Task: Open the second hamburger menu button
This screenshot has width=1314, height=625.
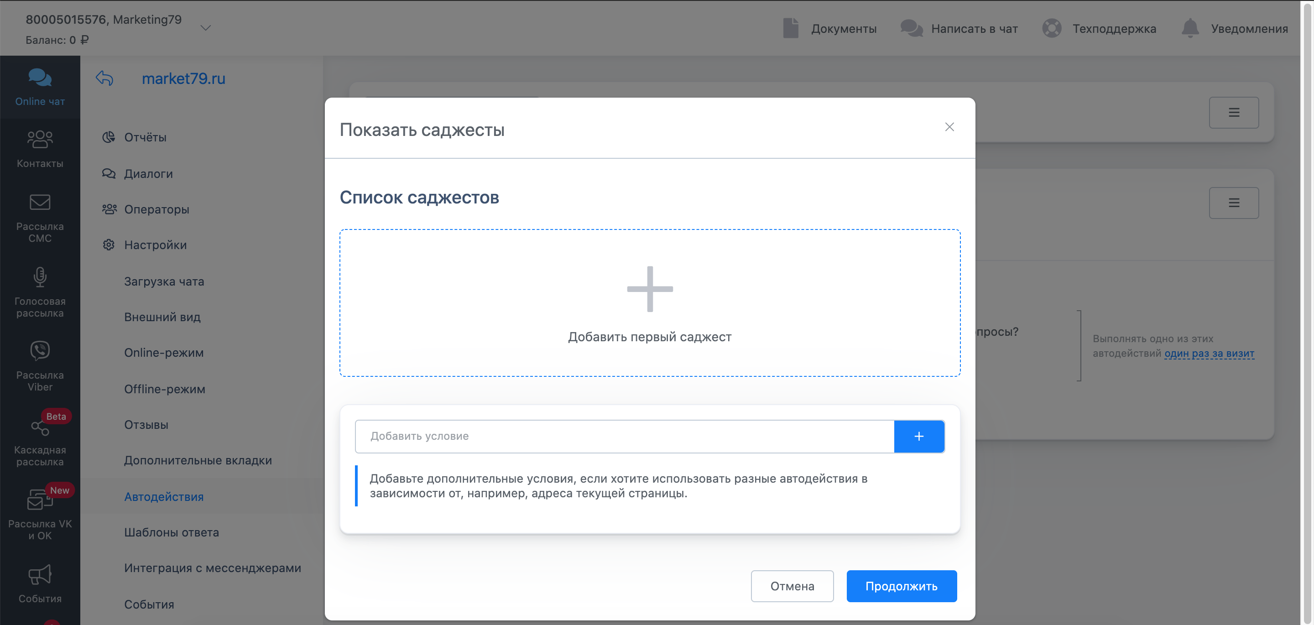Action: click(1233, 203)
